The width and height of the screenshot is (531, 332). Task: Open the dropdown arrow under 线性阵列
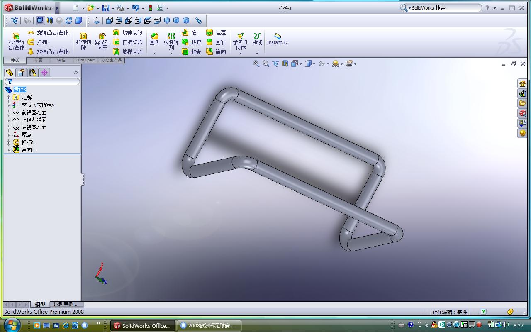click(x=171, y=53)
